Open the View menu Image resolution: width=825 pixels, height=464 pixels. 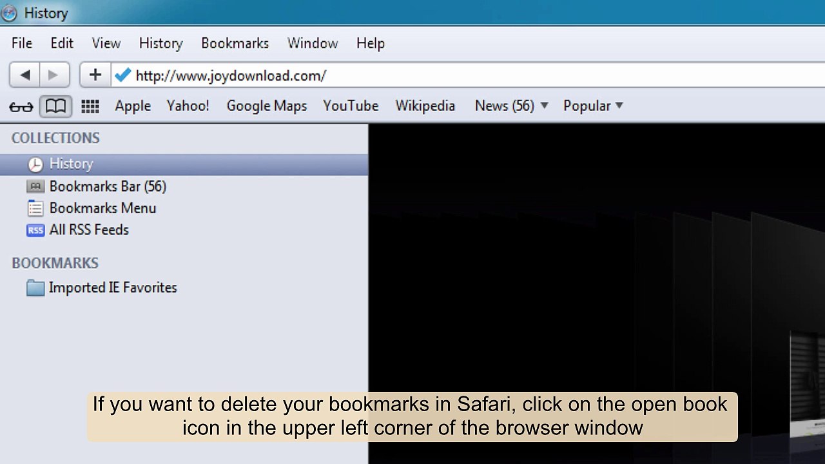coord(106,43)
